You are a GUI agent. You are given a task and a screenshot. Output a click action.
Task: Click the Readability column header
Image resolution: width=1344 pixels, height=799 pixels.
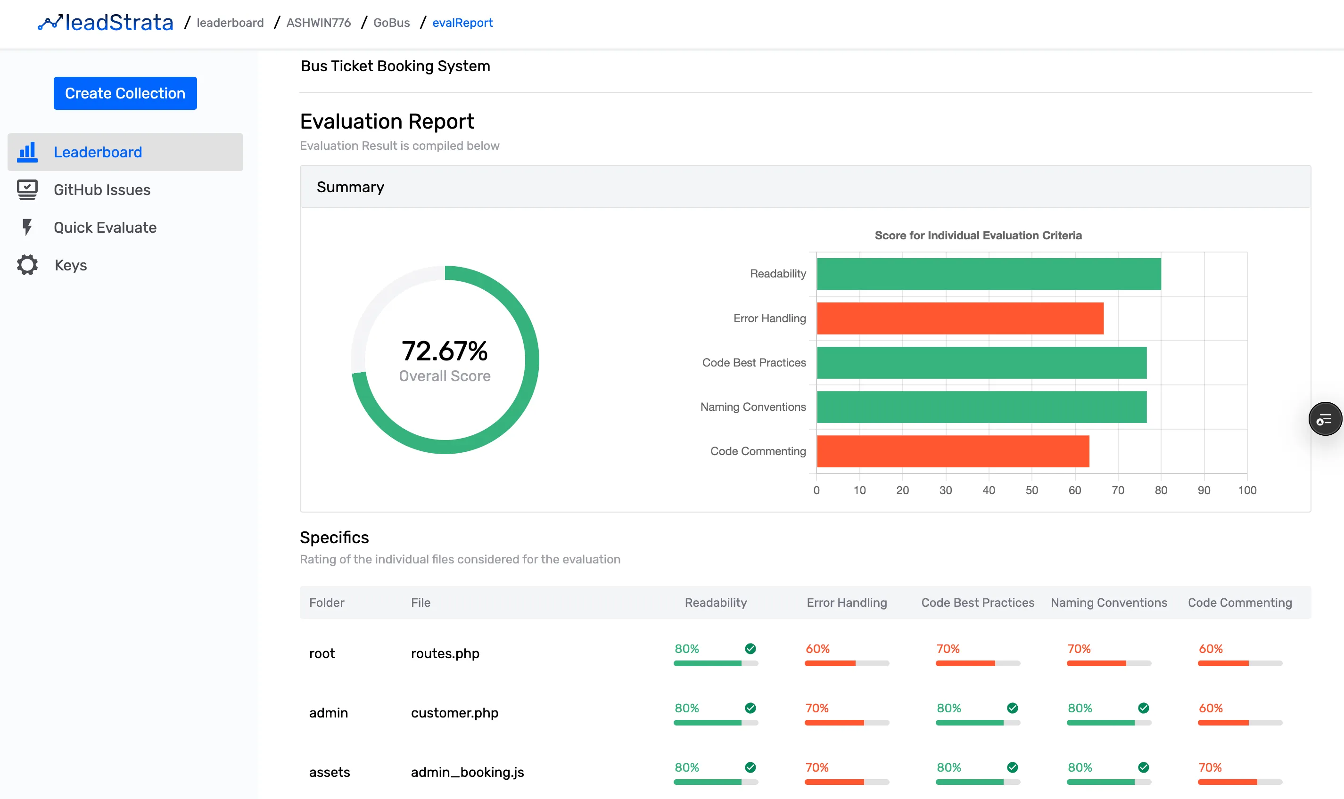point(715,603)
